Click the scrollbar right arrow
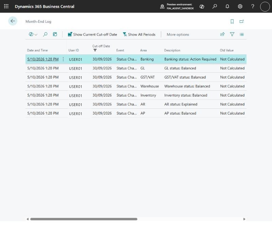 point(244,219)
